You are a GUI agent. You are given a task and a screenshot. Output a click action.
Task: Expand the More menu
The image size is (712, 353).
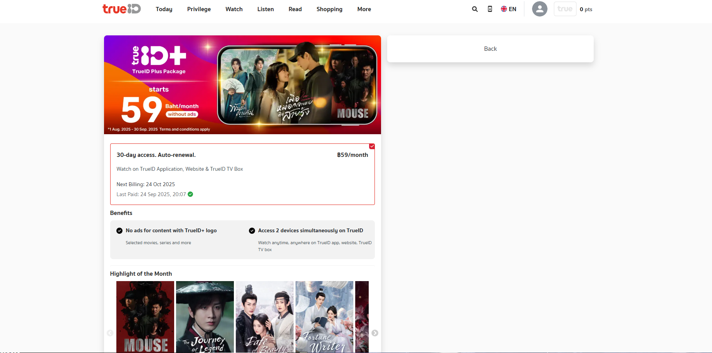point(364,9)
